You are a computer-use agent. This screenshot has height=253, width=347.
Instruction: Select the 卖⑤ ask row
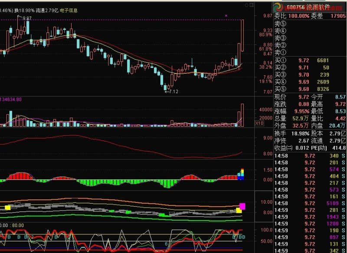[x=310, y=24]
